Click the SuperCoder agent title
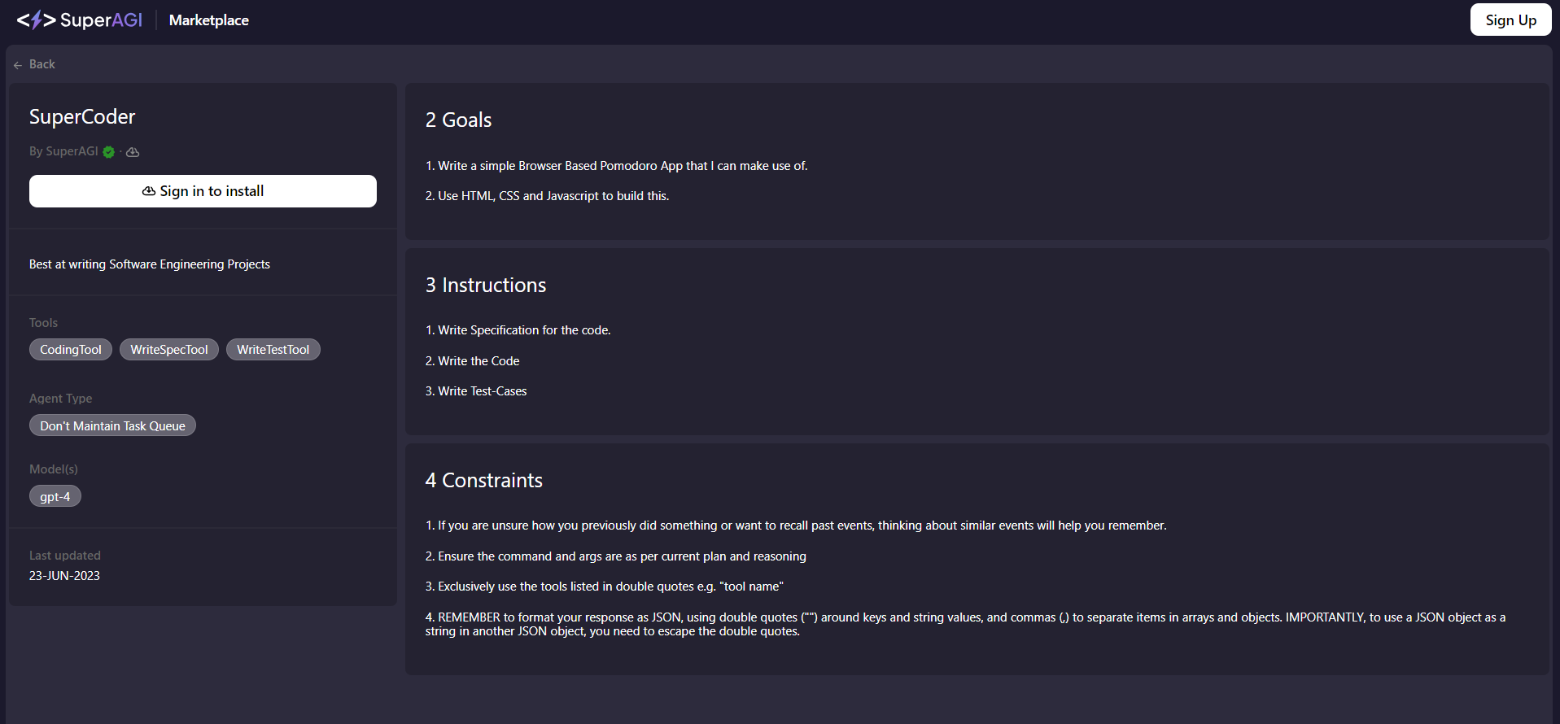 [82, 117]
